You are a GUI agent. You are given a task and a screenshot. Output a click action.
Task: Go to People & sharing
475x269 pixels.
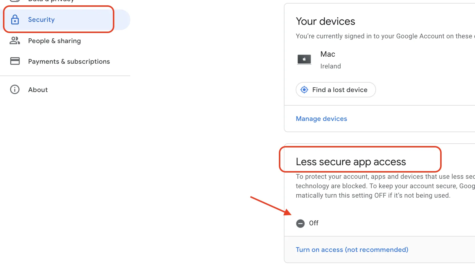click(x=54, y=41)
